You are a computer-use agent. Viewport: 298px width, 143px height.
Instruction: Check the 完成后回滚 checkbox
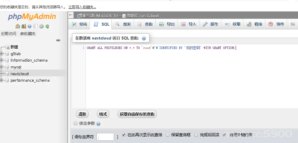click(196, 135)
